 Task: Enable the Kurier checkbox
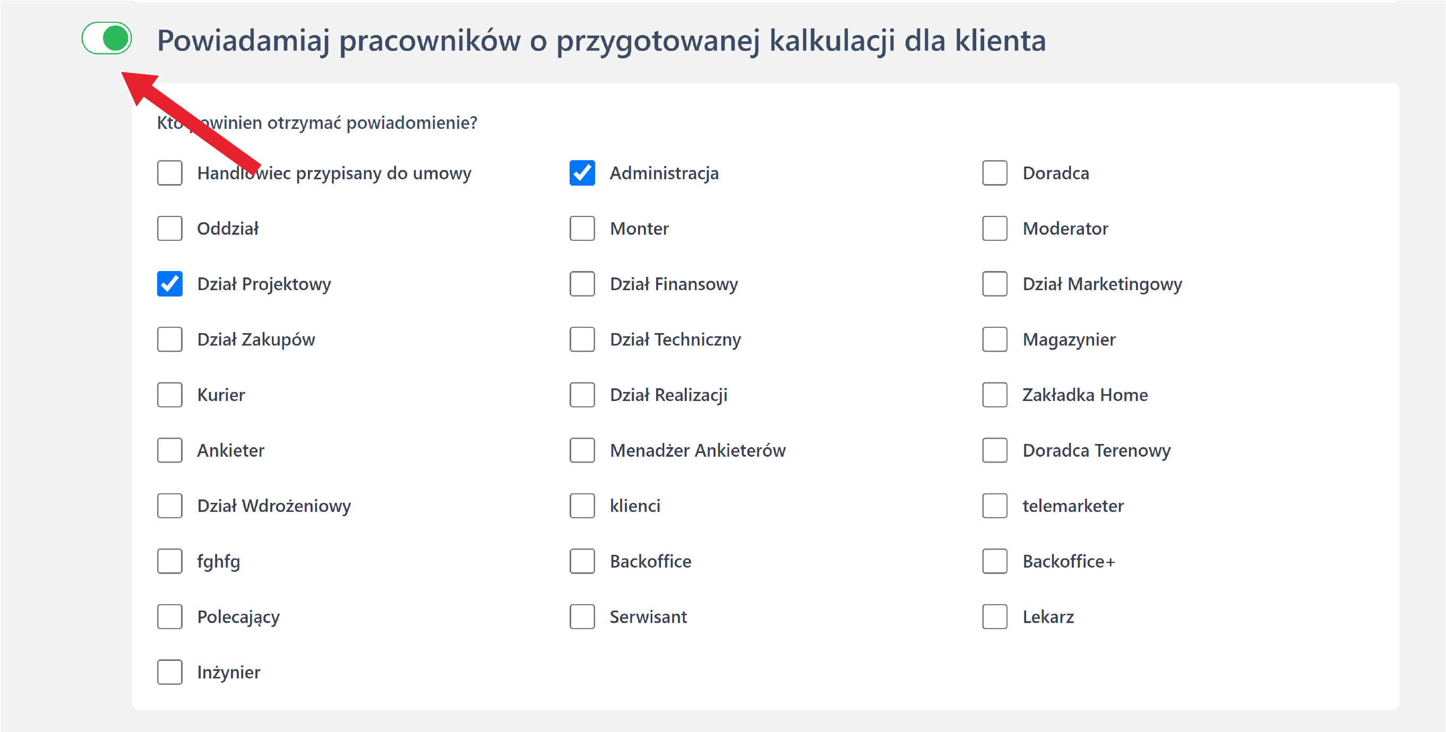(169, 395)
